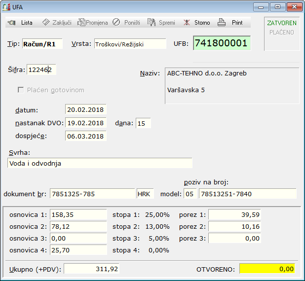Toggle the Plaćen gotovinom checkbox
305x281 pixels.
(x=21, y=90)
